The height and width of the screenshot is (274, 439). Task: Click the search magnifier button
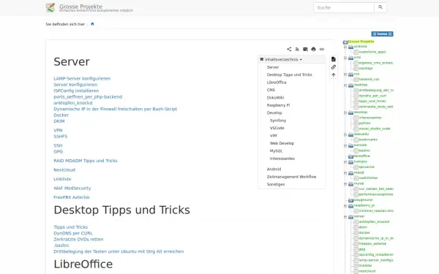pos(380,7)
